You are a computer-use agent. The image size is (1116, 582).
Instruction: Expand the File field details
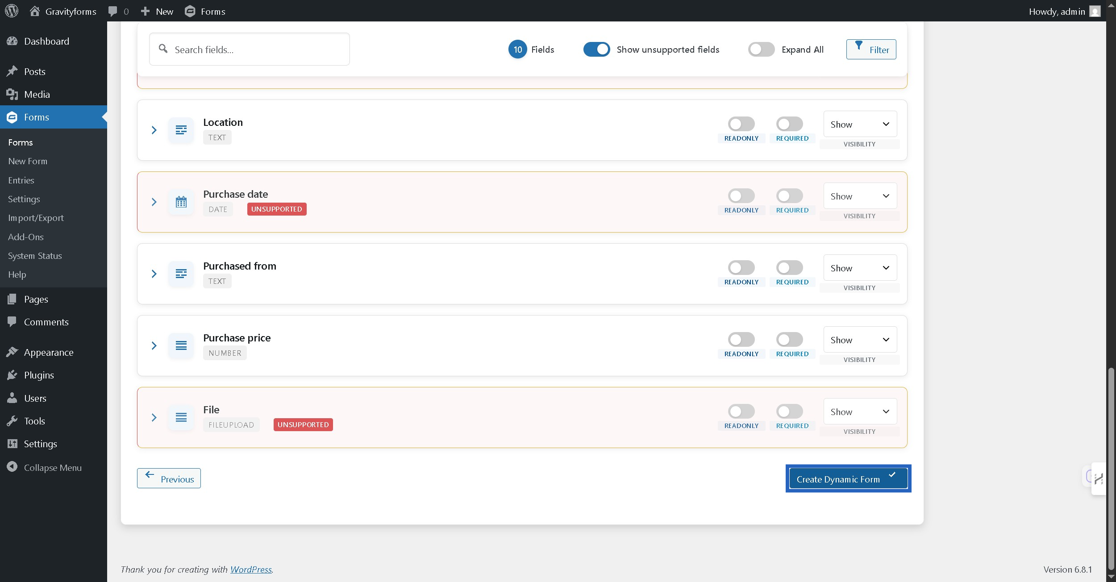tap(154, 417)
